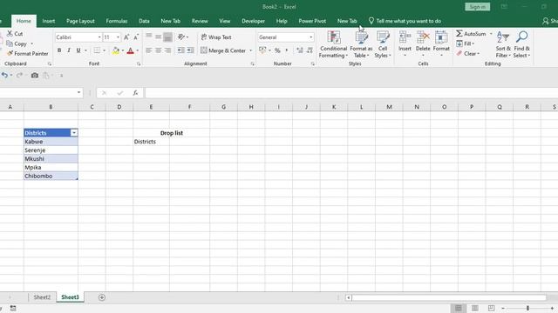Open Format as Table
The image size is (558, 313).
tap(361, 44)
